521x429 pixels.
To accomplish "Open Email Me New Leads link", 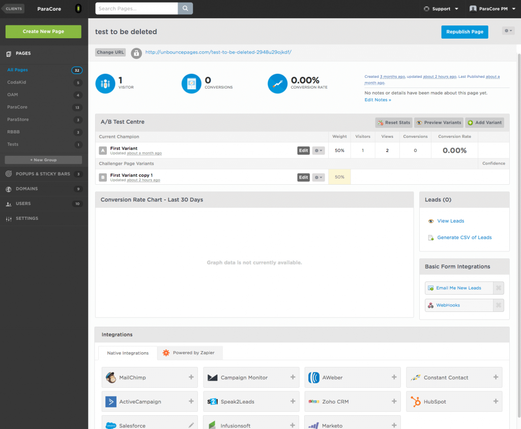I will click(458, 288).
